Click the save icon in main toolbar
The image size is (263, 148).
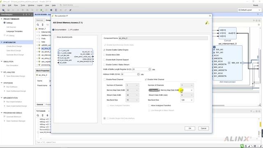[x=8, y=10]
